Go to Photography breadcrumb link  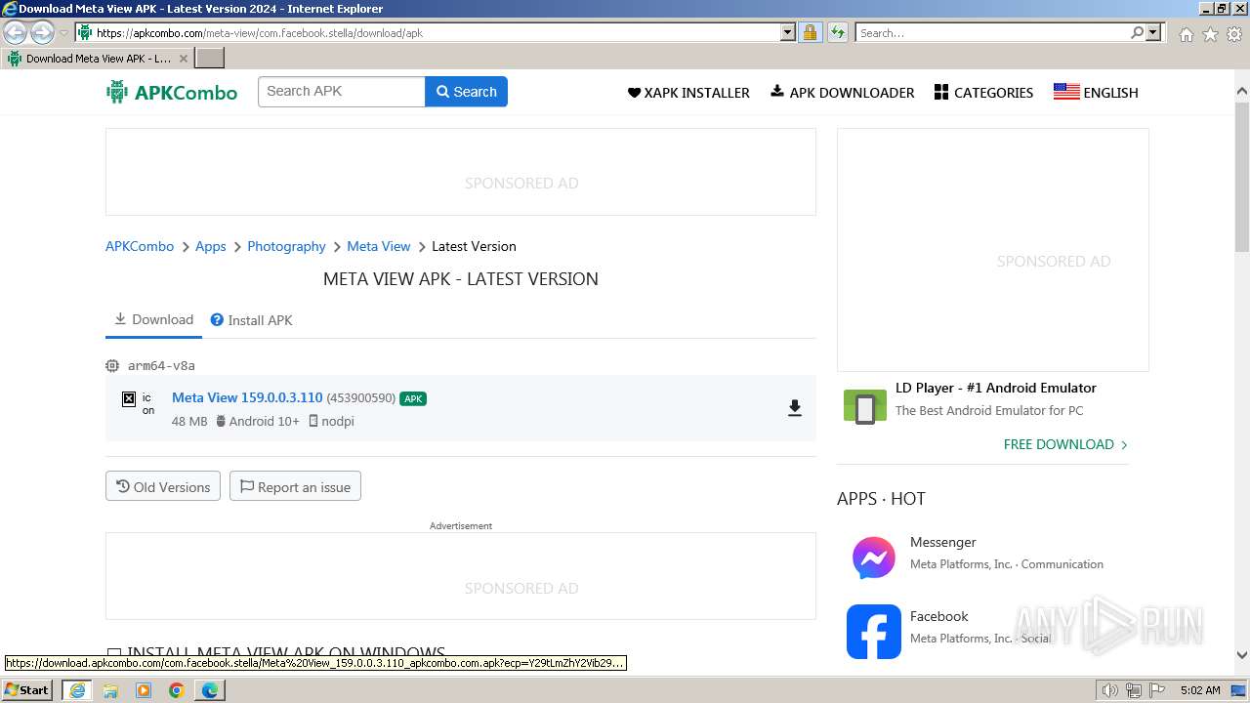tap(286, 246)
